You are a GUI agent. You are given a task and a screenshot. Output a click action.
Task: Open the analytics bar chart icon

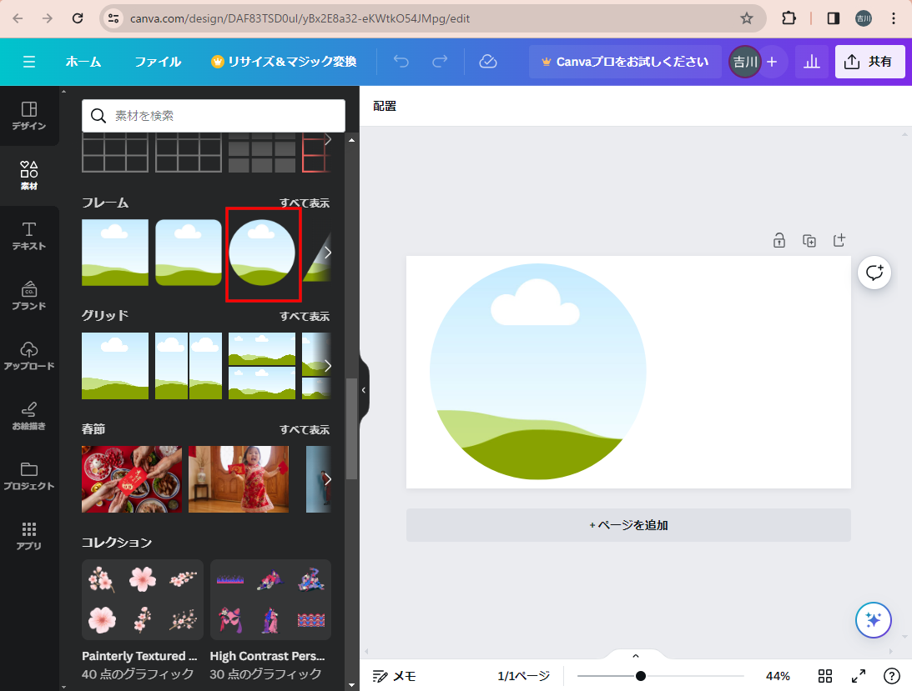tap(811, 62)
